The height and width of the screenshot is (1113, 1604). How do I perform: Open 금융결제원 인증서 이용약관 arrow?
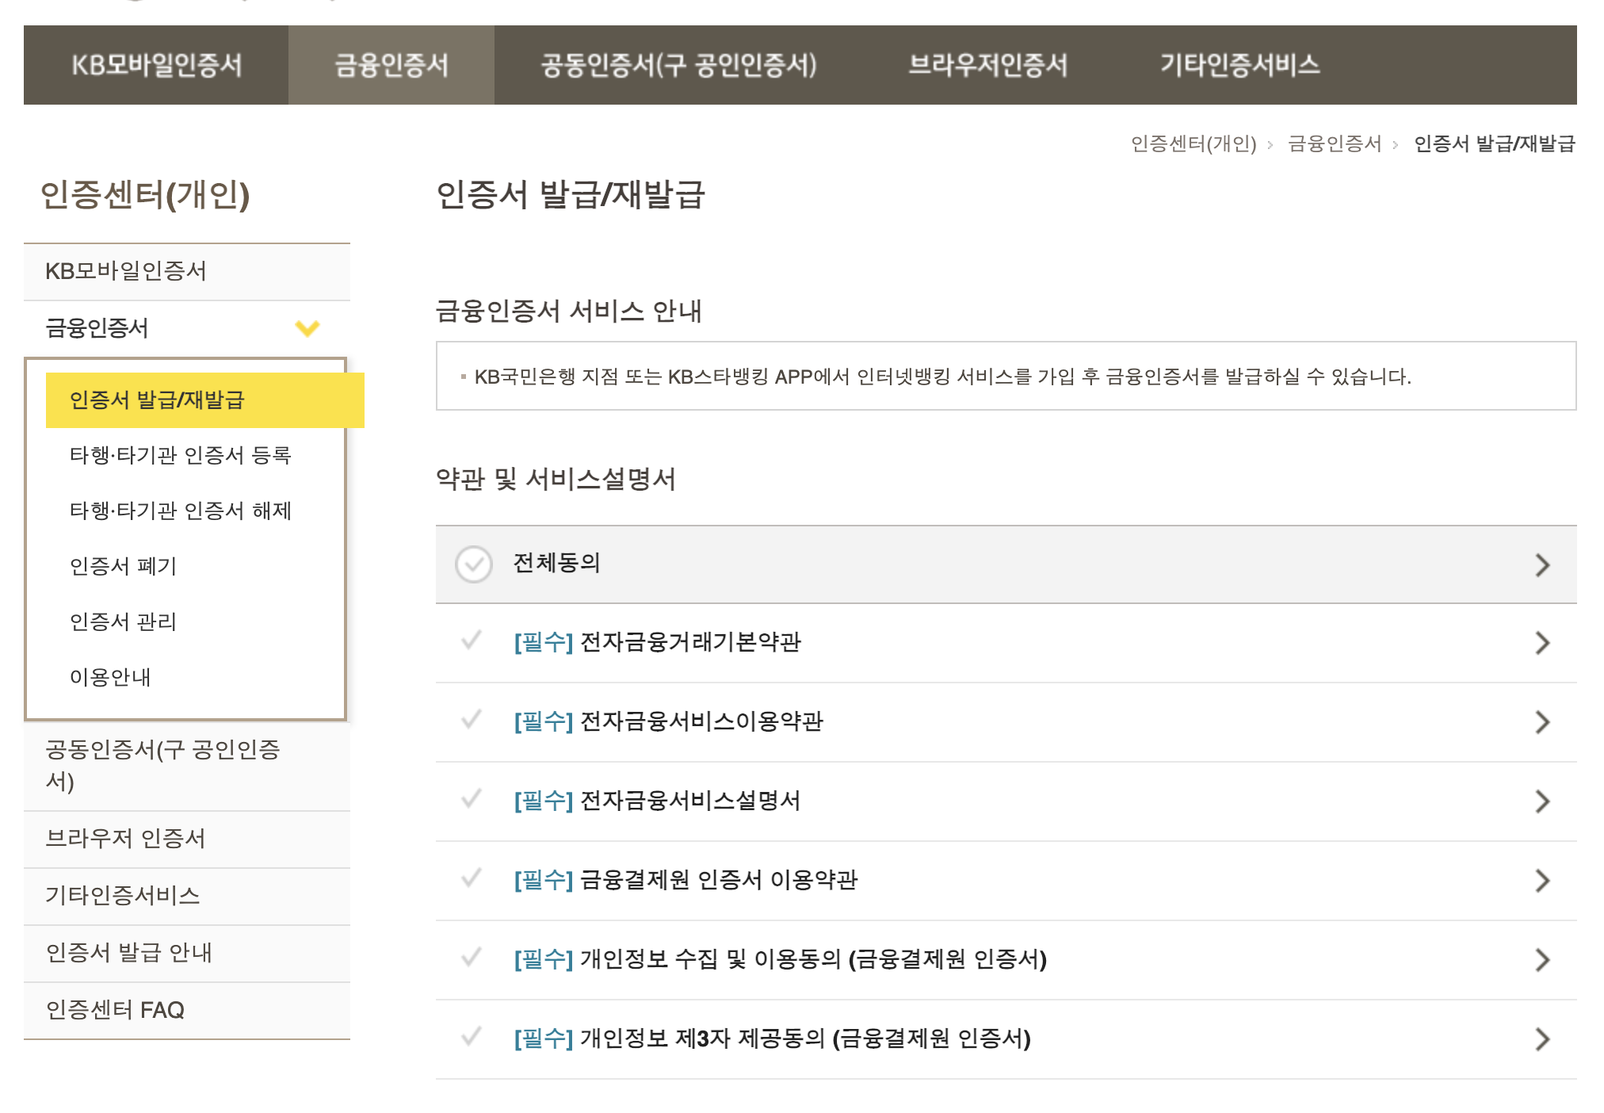pyautogui.click(x=1541, y=880)
